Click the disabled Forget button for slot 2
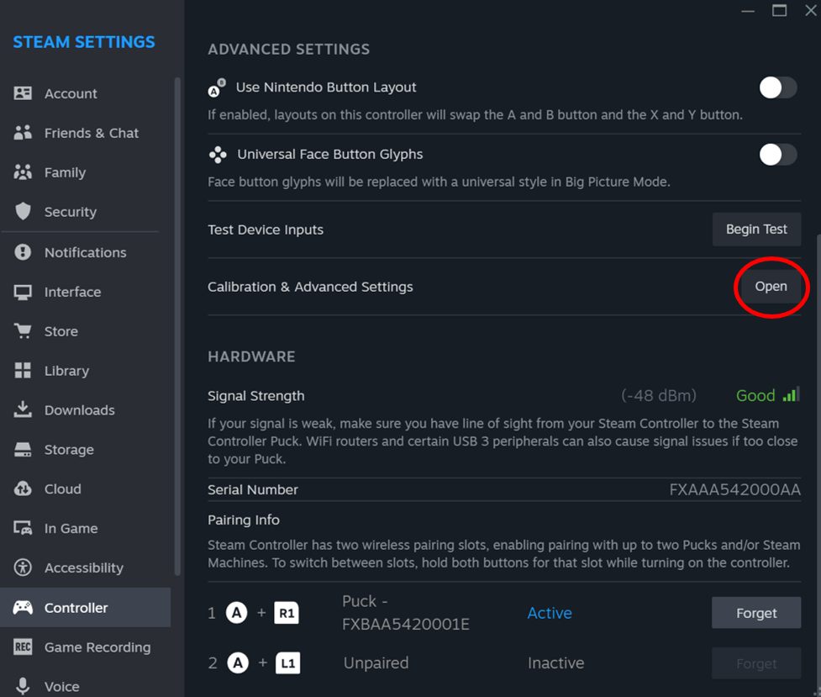 click(x=756, y=663)
